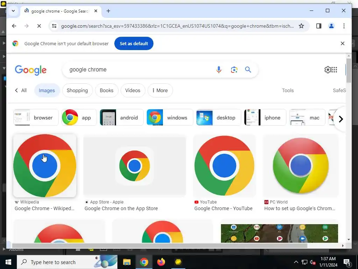Switch to the Shopping tab
The height and width of the screenshot is (269, 358).
pos(77,90)
